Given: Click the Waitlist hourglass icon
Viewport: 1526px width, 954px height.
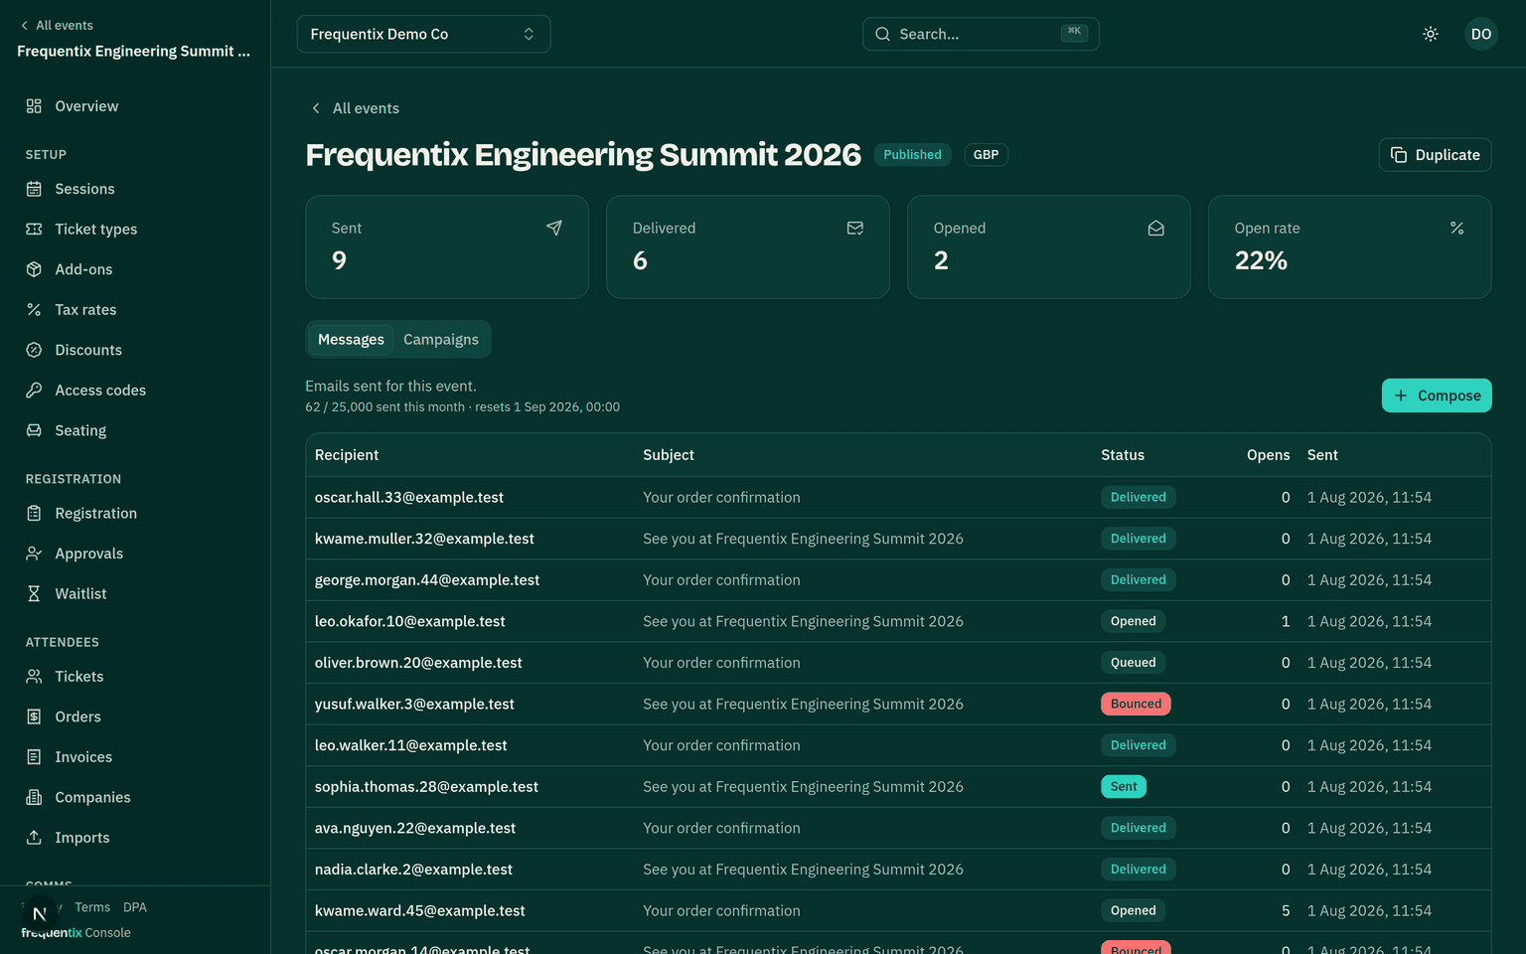Looking at the screenshot, I should [x=34, y=593].
